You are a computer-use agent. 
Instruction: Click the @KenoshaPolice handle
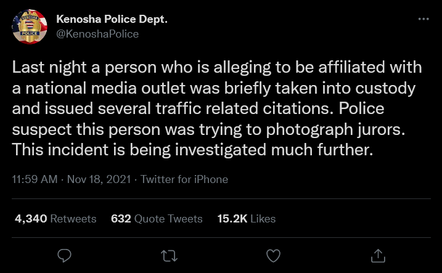pos(97,34)
